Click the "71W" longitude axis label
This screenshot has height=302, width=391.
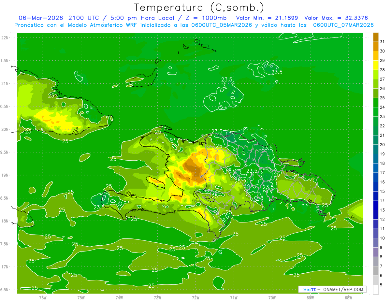[x=234, y=297]
